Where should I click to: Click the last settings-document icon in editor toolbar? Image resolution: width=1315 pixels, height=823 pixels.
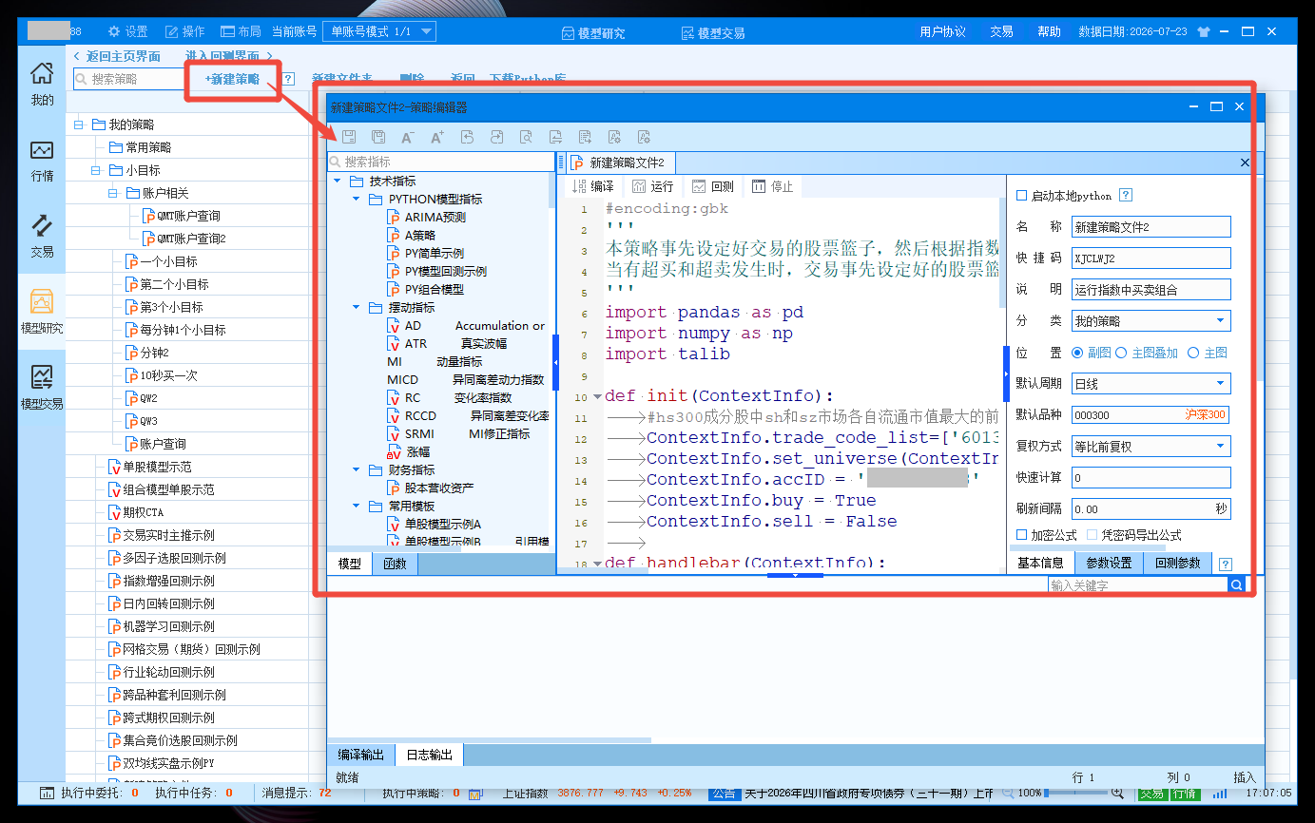(x=644, y=137)
